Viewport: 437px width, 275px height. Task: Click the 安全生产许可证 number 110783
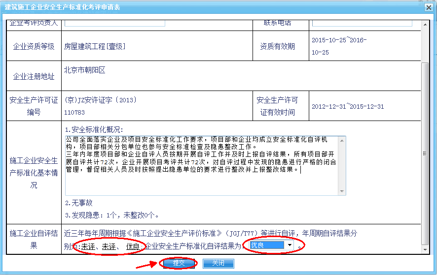click(74, 113)
